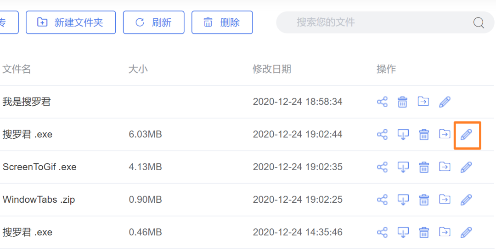Click the 0.90MB size value

click(x=145, y=200)
